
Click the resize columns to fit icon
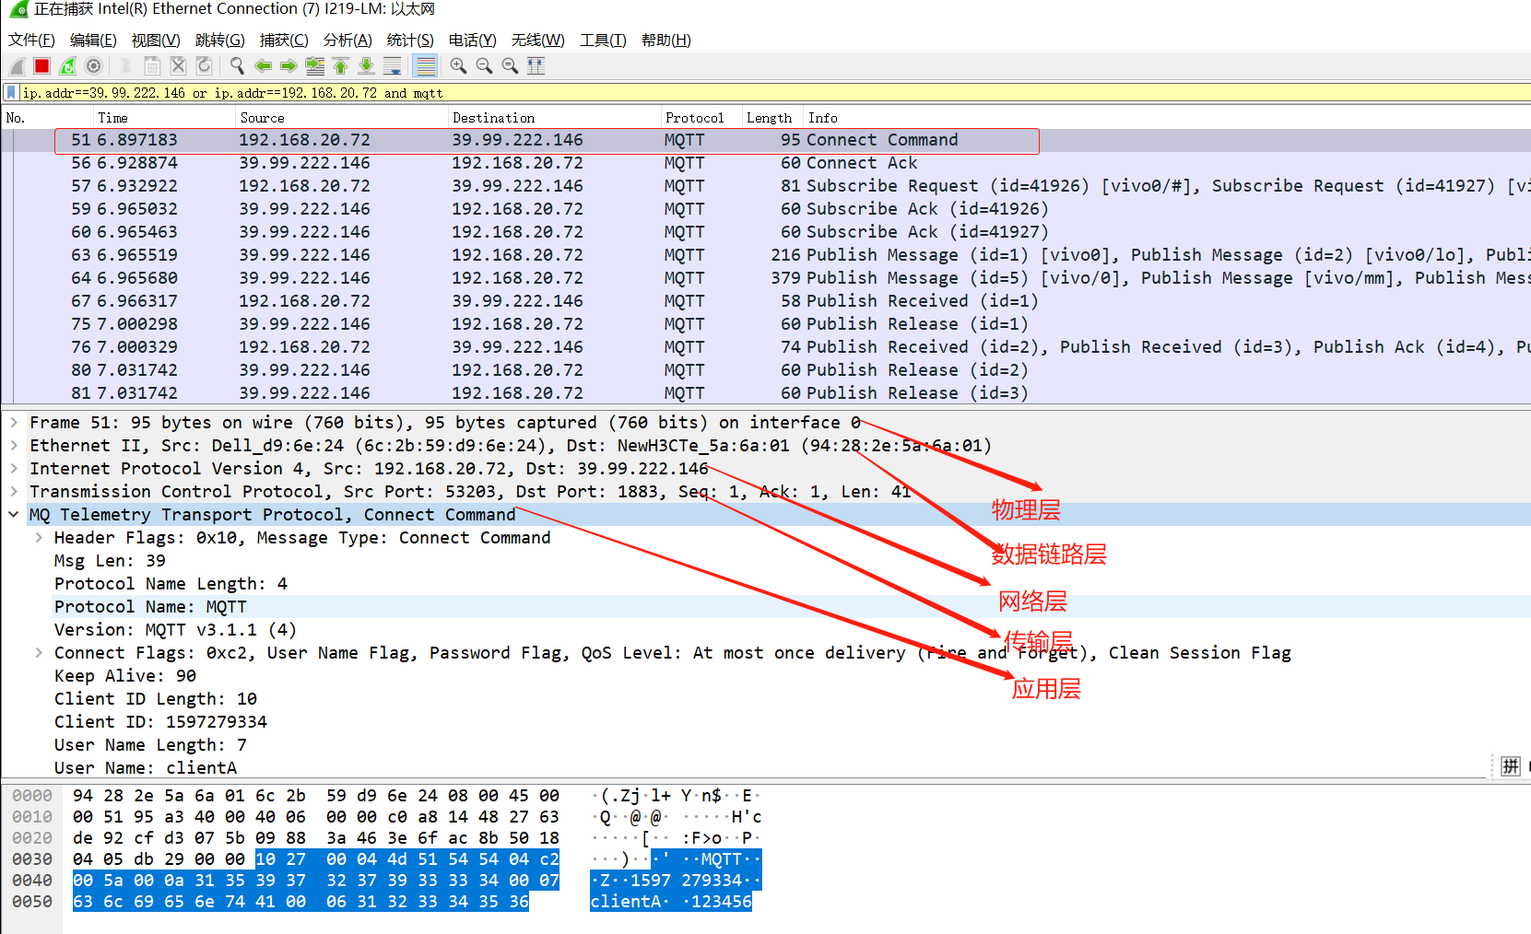[536, 66]
